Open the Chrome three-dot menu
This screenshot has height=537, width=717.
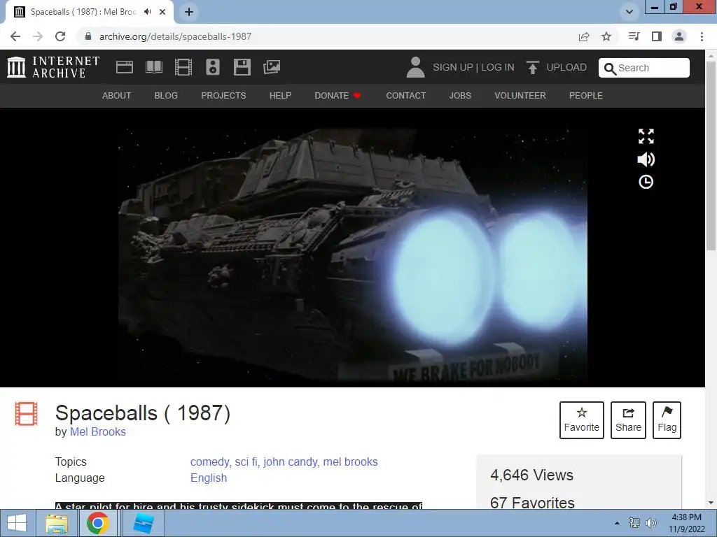702,36
